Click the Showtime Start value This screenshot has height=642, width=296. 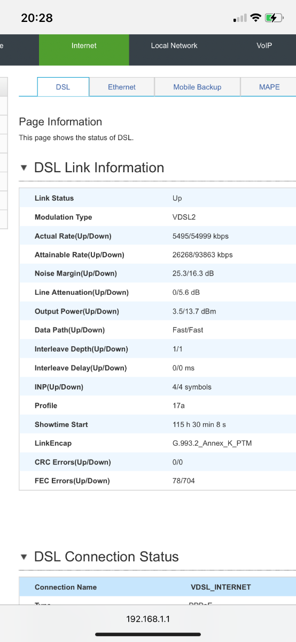coord(199,424)
